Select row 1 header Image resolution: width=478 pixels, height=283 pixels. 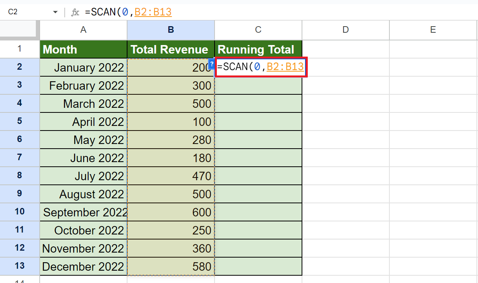coord(20,49)
